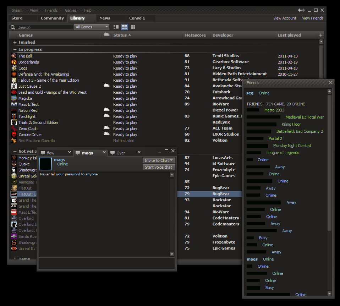Click View Account link
This screenshot has width=340, height=306.
click(x=285, y=18)
